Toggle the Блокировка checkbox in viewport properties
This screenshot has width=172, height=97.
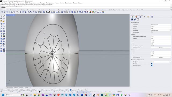152,32
